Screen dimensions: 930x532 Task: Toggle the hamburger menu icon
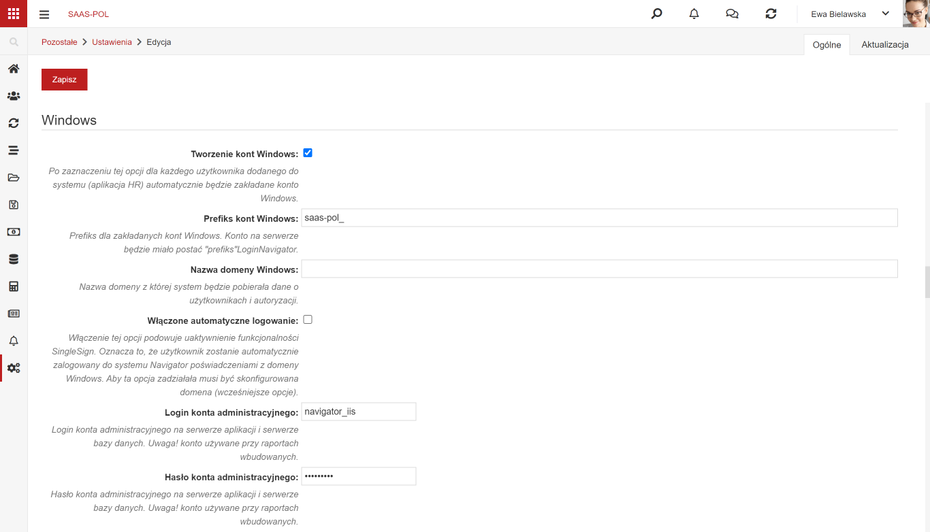(44, 14)
